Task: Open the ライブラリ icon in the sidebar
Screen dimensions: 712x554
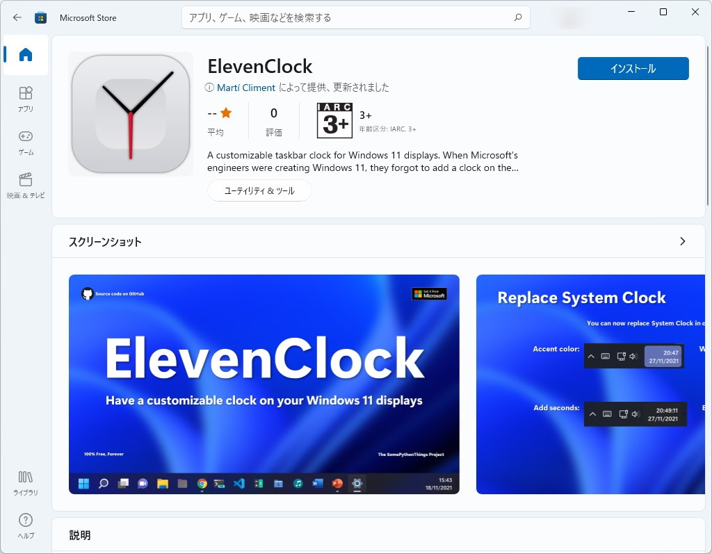Action: tap(25, 482)
